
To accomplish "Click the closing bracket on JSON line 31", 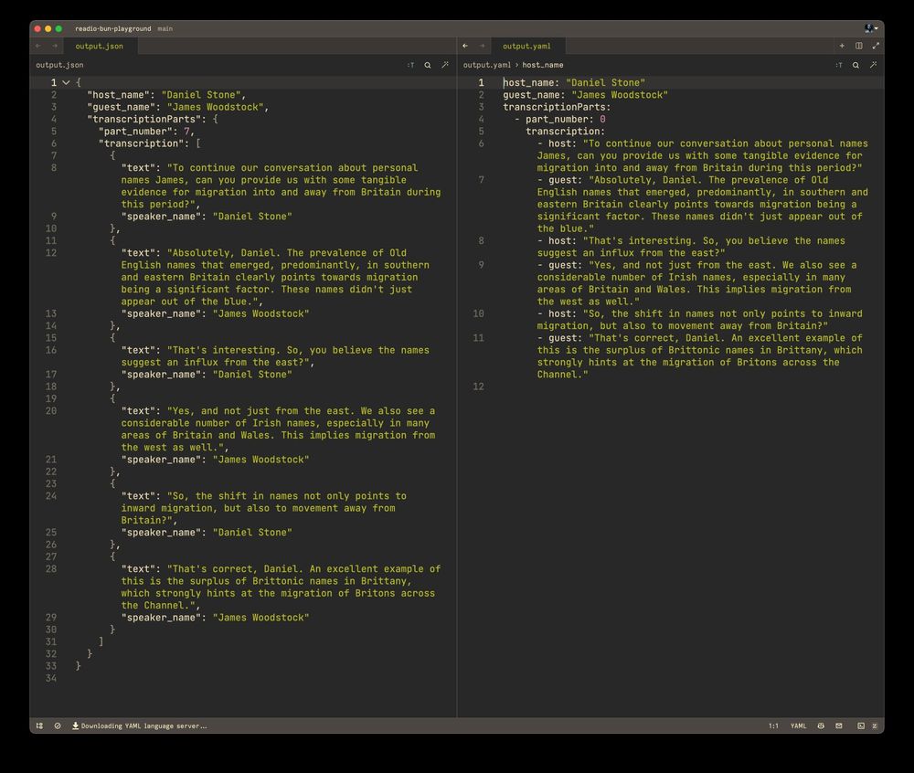I will pos(101,641).
